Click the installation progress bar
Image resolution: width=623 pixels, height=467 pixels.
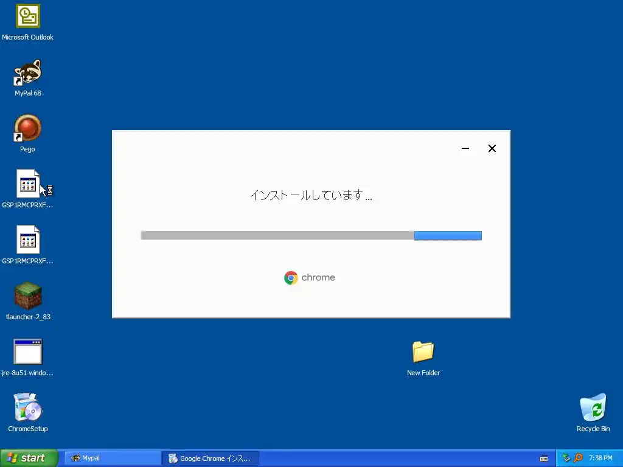(x=311, y=235)
